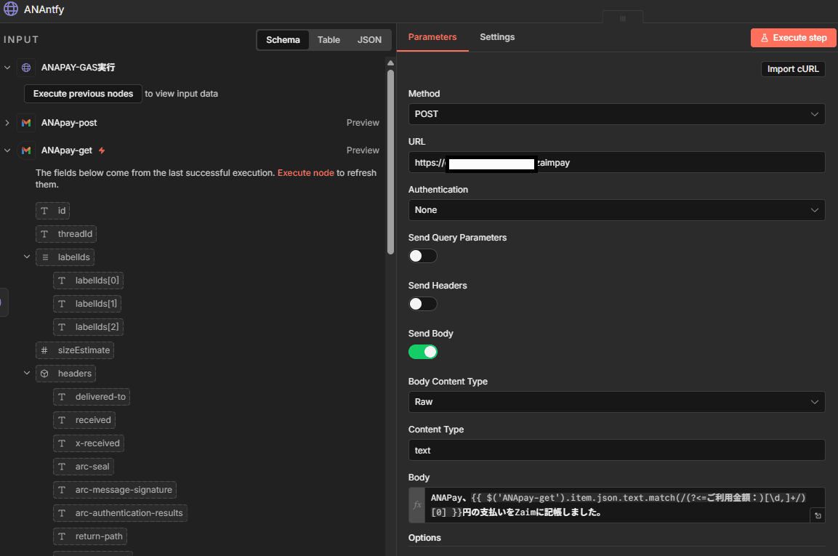Image resolution: width=838 pixels, height=556 pixels.
Task: Click into the Content Type text field
Action: click(x=616, y=450)
